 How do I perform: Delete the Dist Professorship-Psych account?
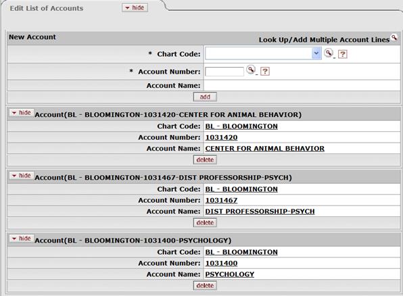(205, 222)
